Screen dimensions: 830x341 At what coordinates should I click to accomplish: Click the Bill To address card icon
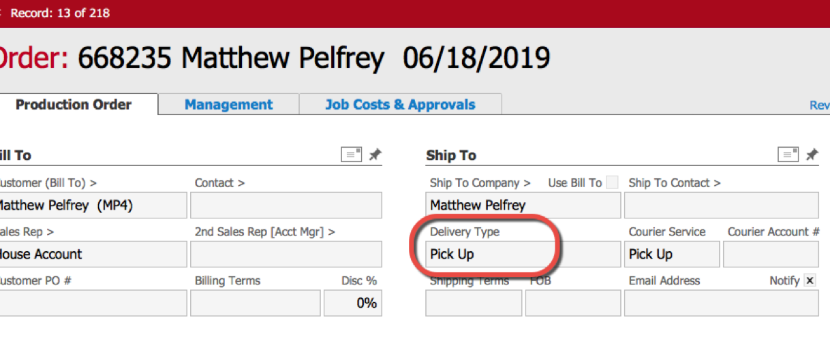tap(351, 155)
